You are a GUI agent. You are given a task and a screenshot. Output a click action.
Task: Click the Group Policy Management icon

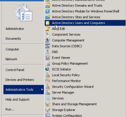pyautogui.click(x=48, y=64)
